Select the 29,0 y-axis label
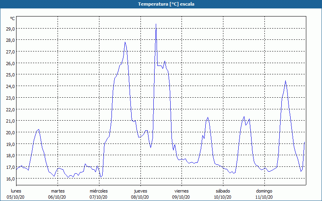Screen dimensions: 322x201 [10, 29]
